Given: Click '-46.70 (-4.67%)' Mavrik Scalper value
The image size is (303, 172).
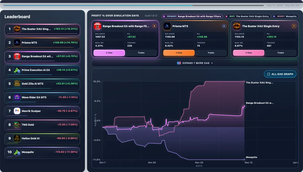Looking at the screenshot, I should point(67,111).
